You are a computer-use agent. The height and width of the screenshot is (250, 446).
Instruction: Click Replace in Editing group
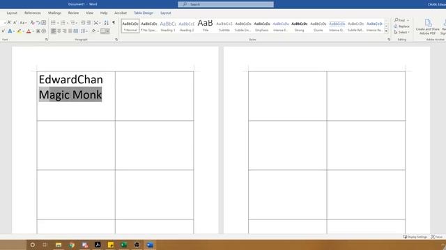[x=401, y=26]
